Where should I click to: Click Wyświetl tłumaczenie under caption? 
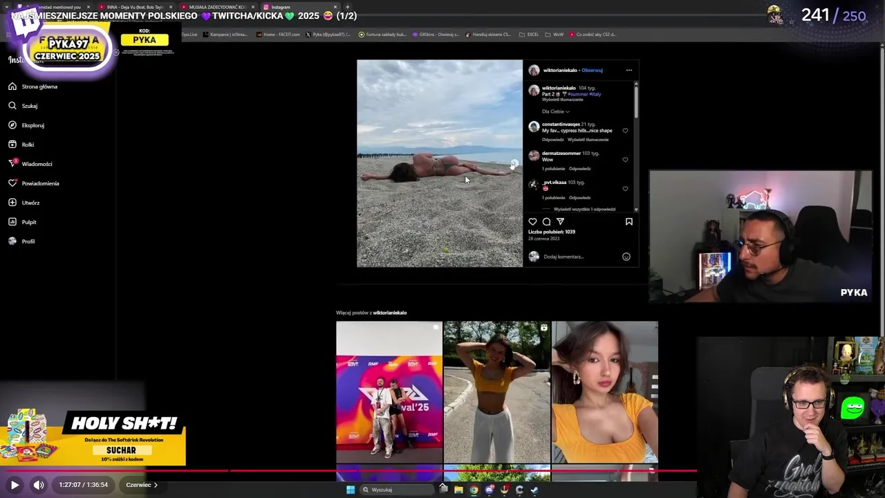pos(562,100)
